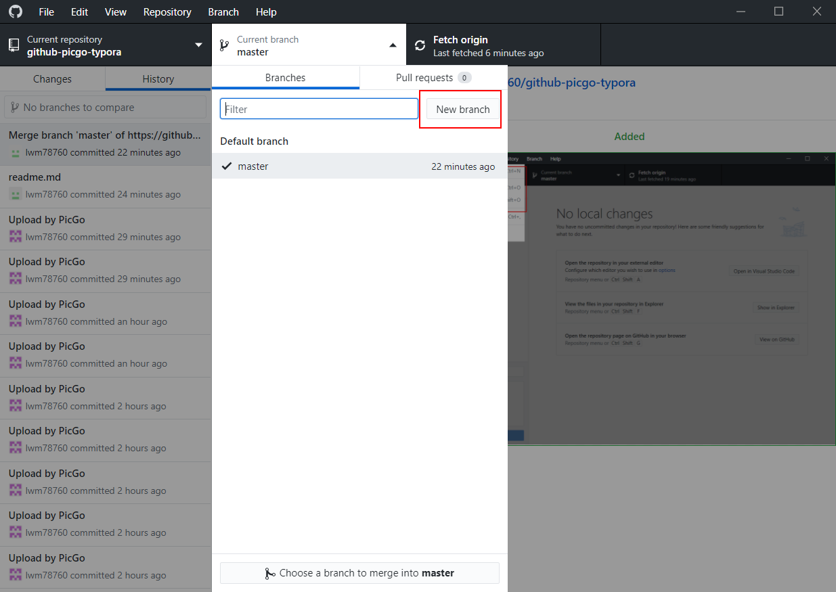Click the branch icon next to Current branch
Viewport: 836px width, 592px height.
tap(224, 45)
